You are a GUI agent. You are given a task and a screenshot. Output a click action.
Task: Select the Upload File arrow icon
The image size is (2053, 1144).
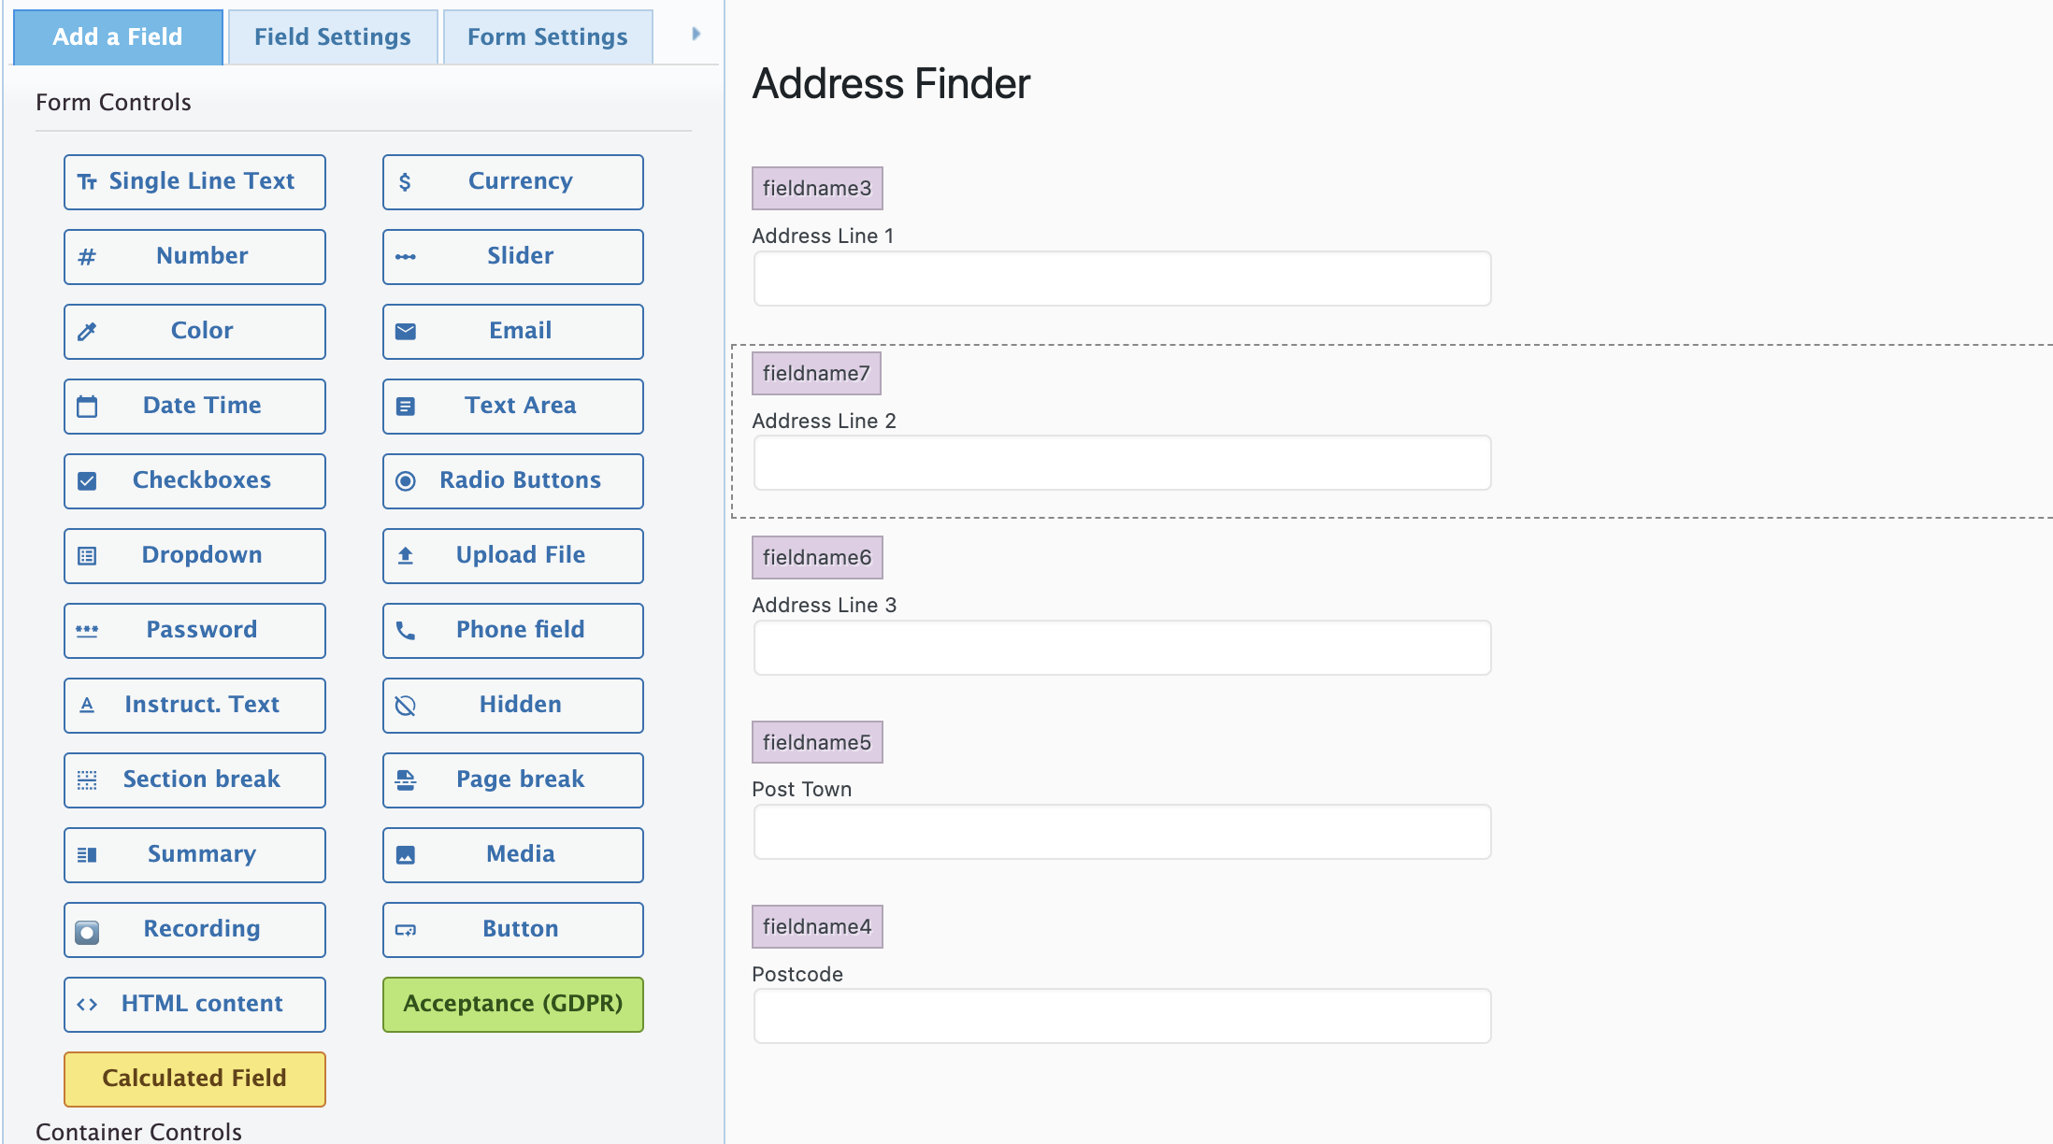[406, 555]
